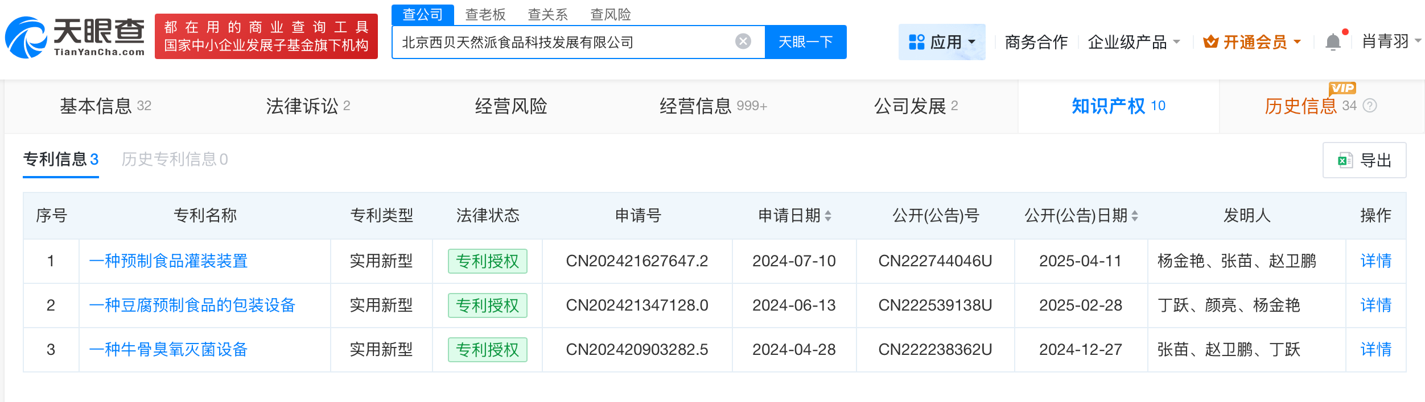
Task: Open patent 一种预制食品灌装装置
Action: tap(168, 261)
